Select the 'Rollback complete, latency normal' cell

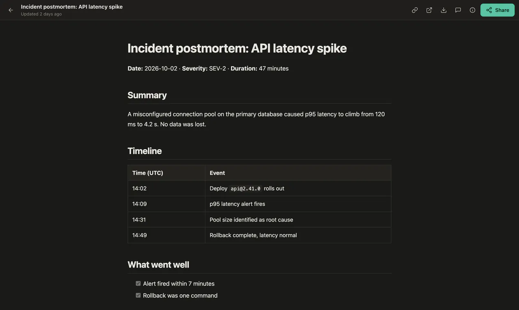[298, 235]
